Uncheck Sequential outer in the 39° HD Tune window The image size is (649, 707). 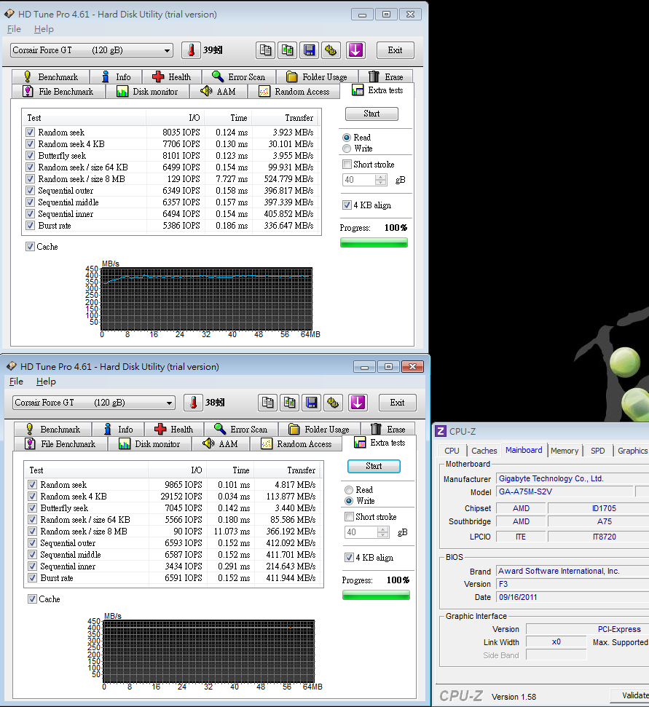click(30, 190)
